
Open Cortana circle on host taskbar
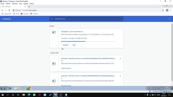pos(13,95)
